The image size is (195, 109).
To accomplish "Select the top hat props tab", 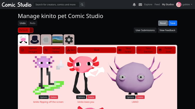I will 35,40.
